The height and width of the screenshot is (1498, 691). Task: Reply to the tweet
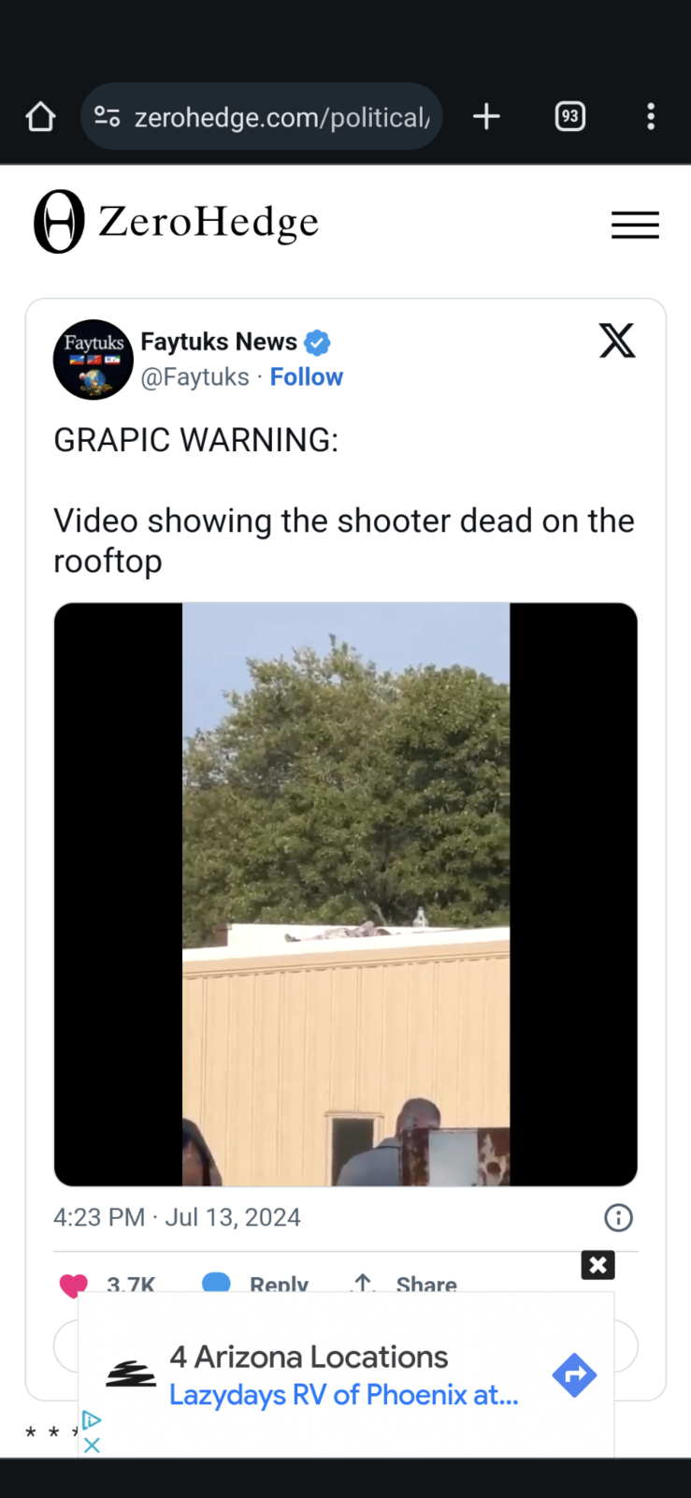click(255, 1284)
